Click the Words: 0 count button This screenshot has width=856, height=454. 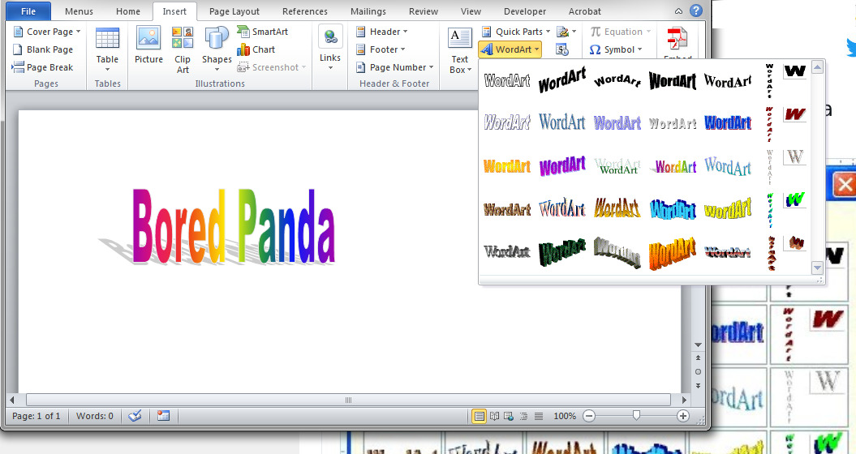tap(95, 416)
